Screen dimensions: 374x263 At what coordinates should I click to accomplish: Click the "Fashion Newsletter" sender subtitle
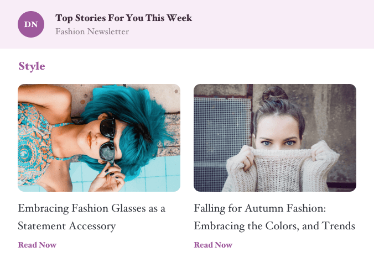pyautogui.click(x=92, y=31)
